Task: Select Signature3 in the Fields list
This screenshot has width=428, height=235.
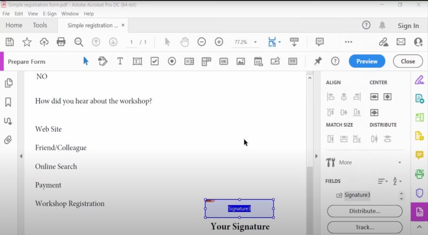Action: click(356, 195)
